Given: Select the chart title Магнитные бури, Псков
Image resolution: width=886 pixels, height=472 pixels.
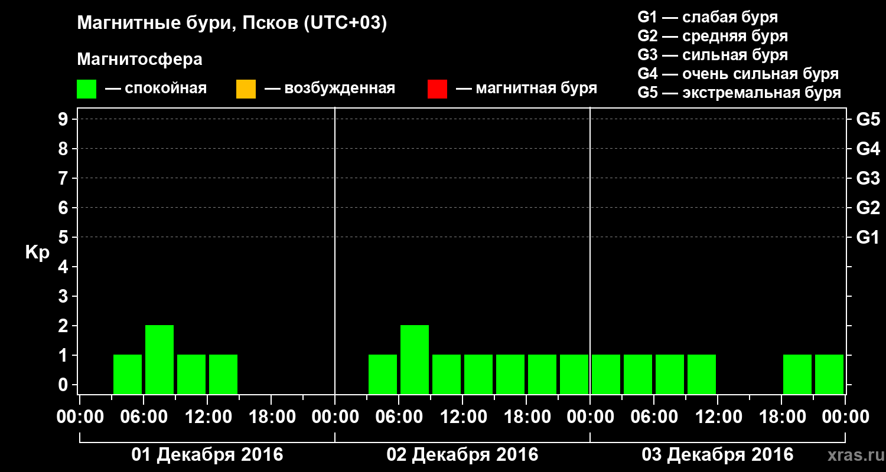Looking at the screenshot, I should [232, 24].
